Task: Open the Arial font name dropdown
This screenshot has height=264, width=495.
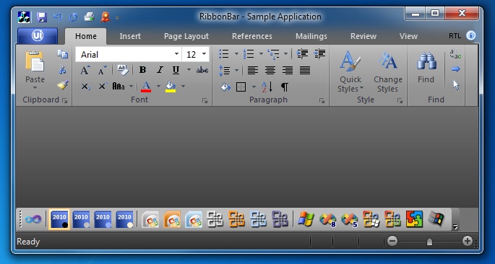Action: pos(176,54)
